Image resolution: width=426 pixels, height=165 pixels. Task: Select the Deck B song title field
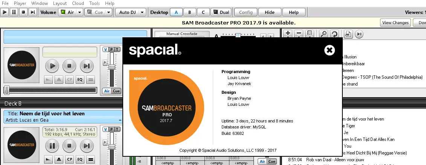[x=52, y=113]
